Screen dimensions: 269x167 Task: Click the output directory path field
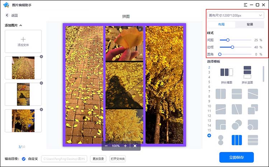(64, 159)
